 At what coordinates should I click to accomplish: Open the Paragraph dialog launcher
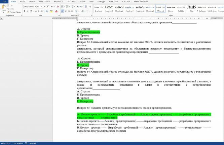[91, 15]
